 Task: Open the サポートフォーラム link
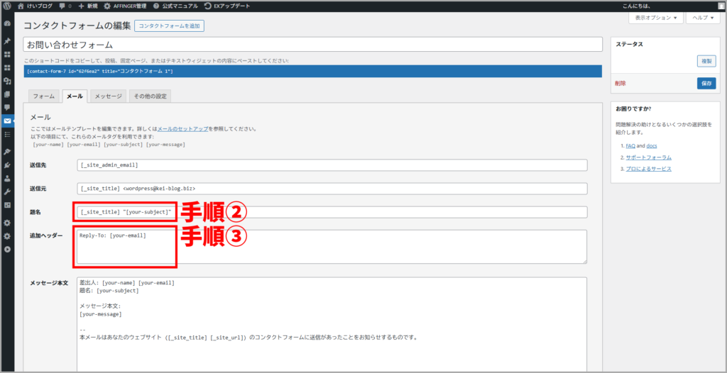click(x=648, y=157)
